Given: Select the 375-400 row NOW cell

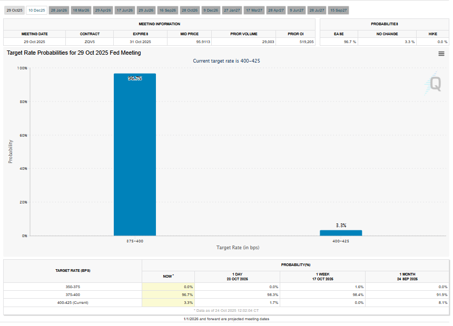Looking at the screenshot, I should click(168, 295).
